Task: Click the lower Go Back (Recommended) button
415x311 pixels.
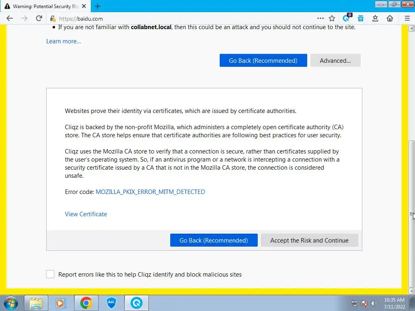Action: pyautogui.click(x=214, y=240)
